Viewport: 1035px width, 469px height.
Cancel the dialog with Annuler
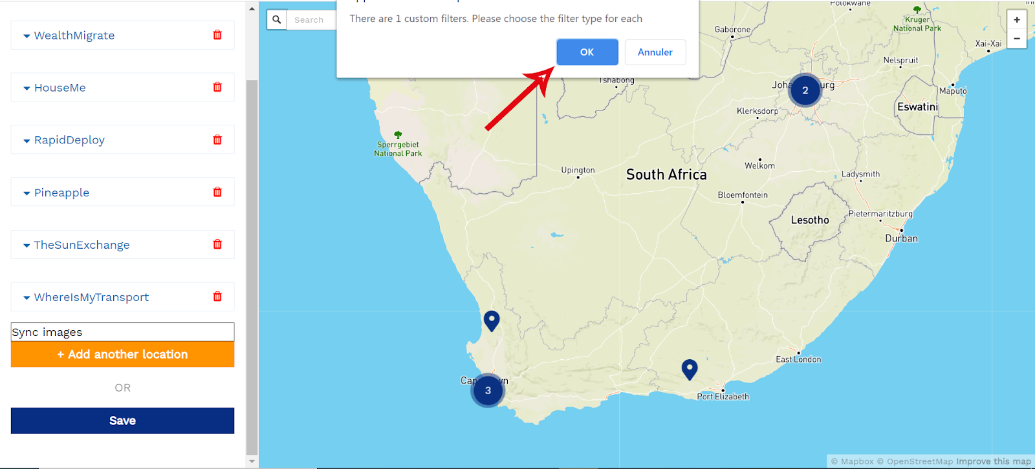click(x=655, y=52)
